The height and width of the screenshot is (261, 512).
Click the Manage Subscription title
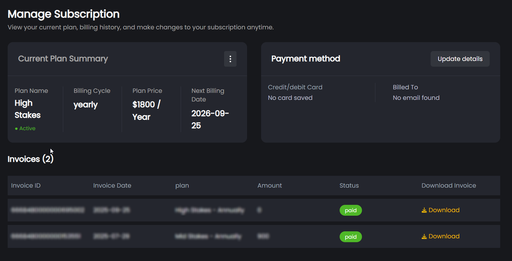(x=64, y=14)
